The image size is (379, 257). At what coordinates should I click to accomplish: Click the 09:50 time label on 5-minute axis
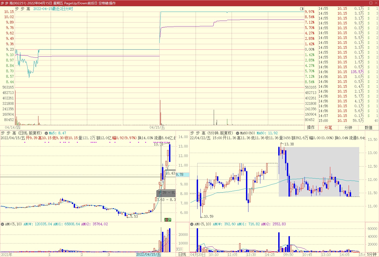point(288,255)
